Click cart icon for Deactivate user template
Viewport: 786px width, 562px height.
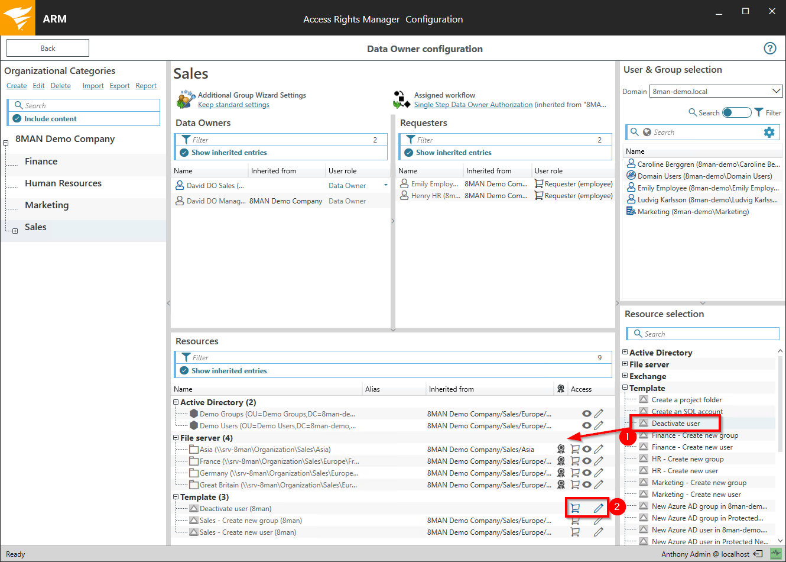click(574, 509)
